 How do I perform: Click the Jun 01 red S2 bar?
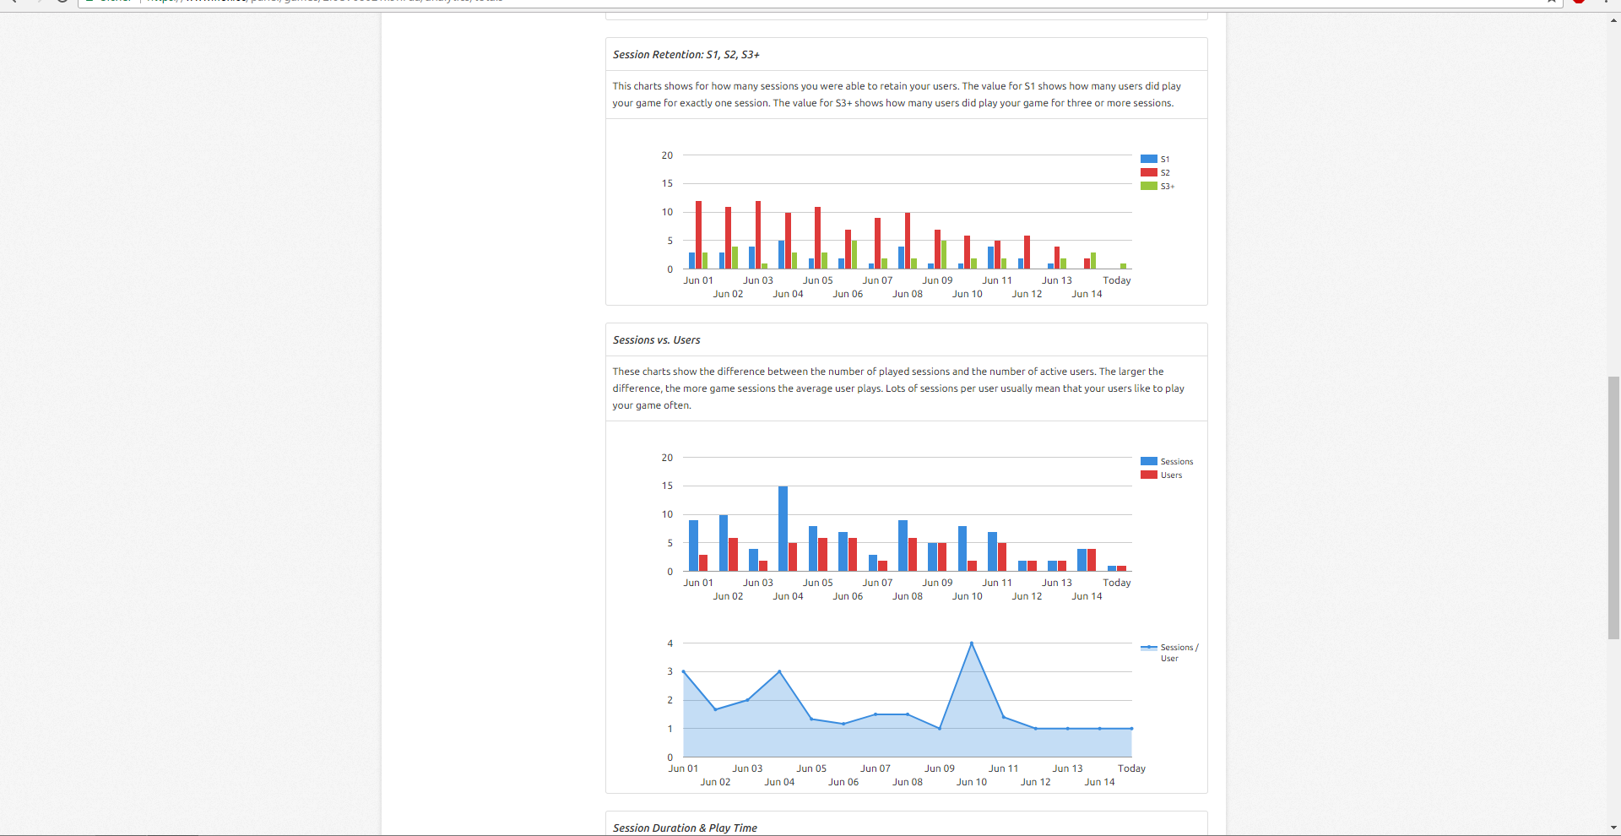click(698, 235)
